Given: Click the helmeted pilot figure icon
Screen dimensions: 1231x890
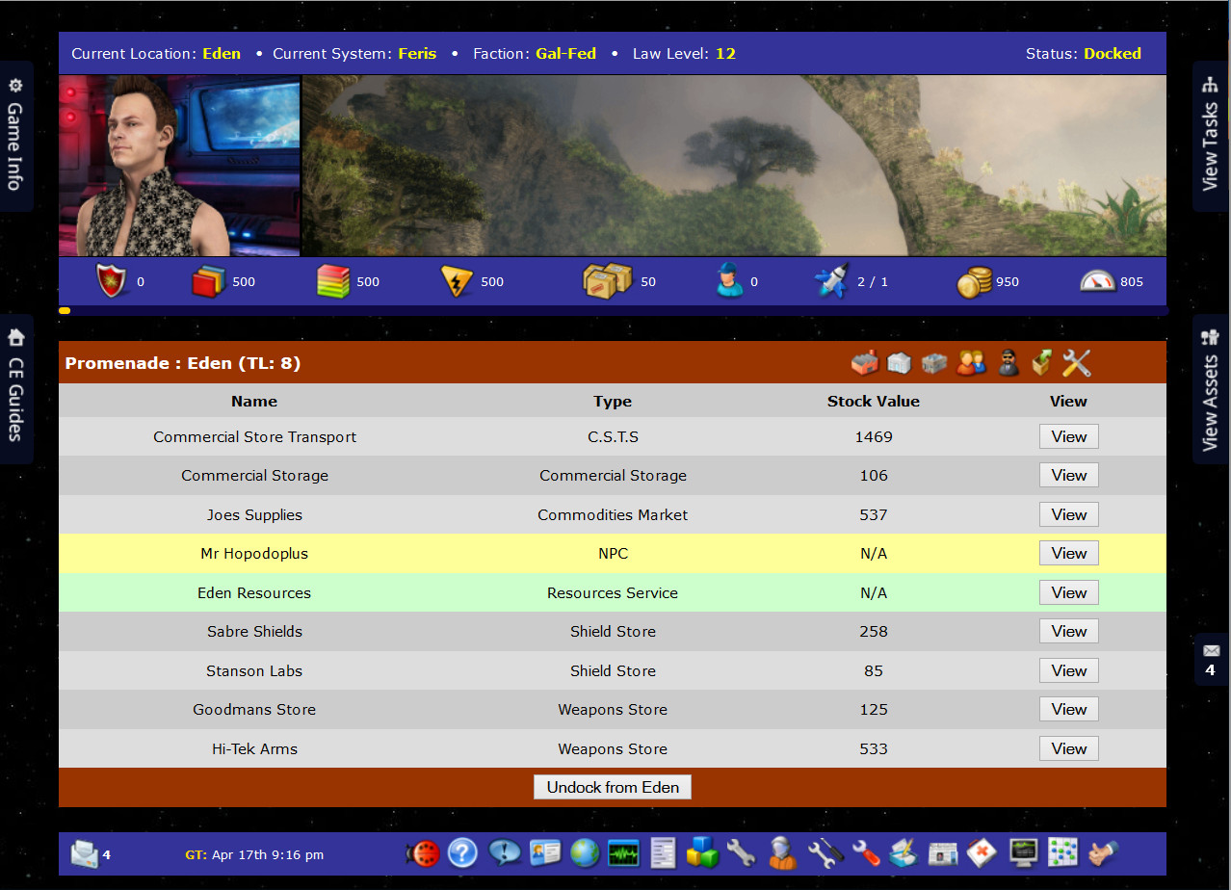Looking at the screenshot, I should 782,852.
